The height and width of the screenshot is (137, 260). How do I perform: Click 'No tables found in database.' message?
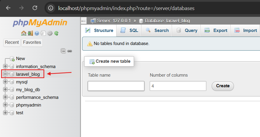(121, 43)
